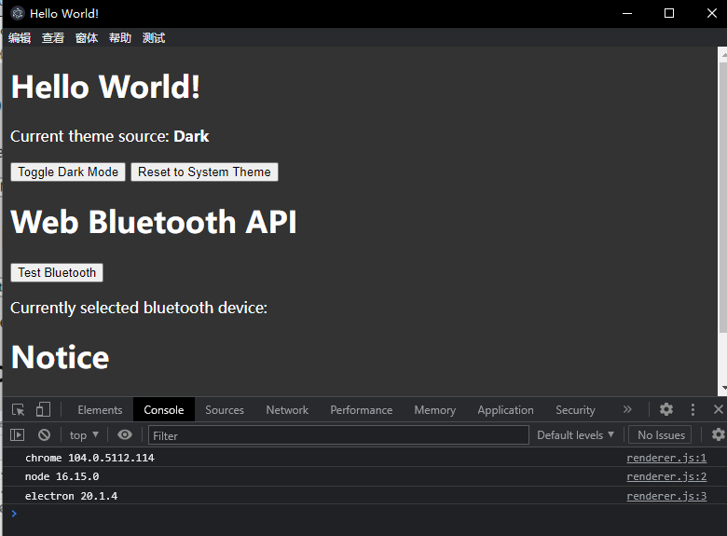Screen dimensions: 727x536
Task: Switch to the Elements tab
Action: (100, 410)
